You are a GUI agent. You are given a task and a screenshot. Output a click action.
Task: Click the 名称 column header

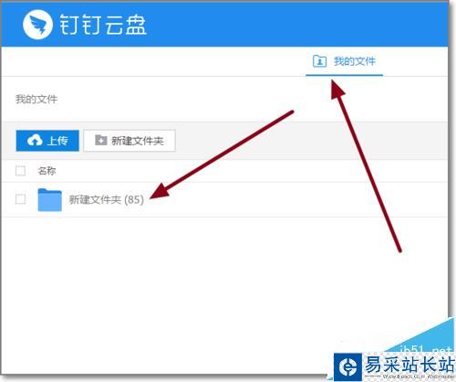47,171
